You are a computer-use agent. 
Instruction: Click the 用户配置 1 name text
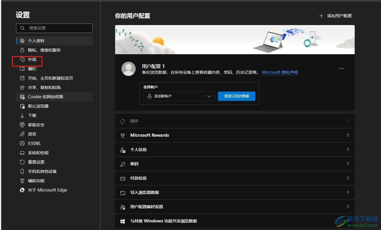click(x=153, y=66)
